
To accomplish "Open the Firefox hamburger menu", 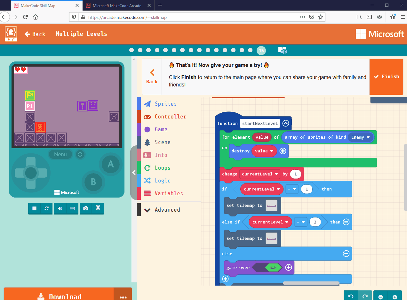I will coord(403,17).
